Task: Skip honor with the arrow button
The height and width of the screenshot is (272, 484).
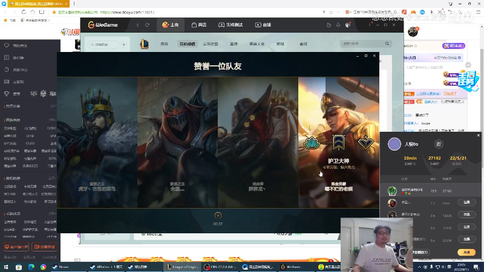Action: (218, 216)
